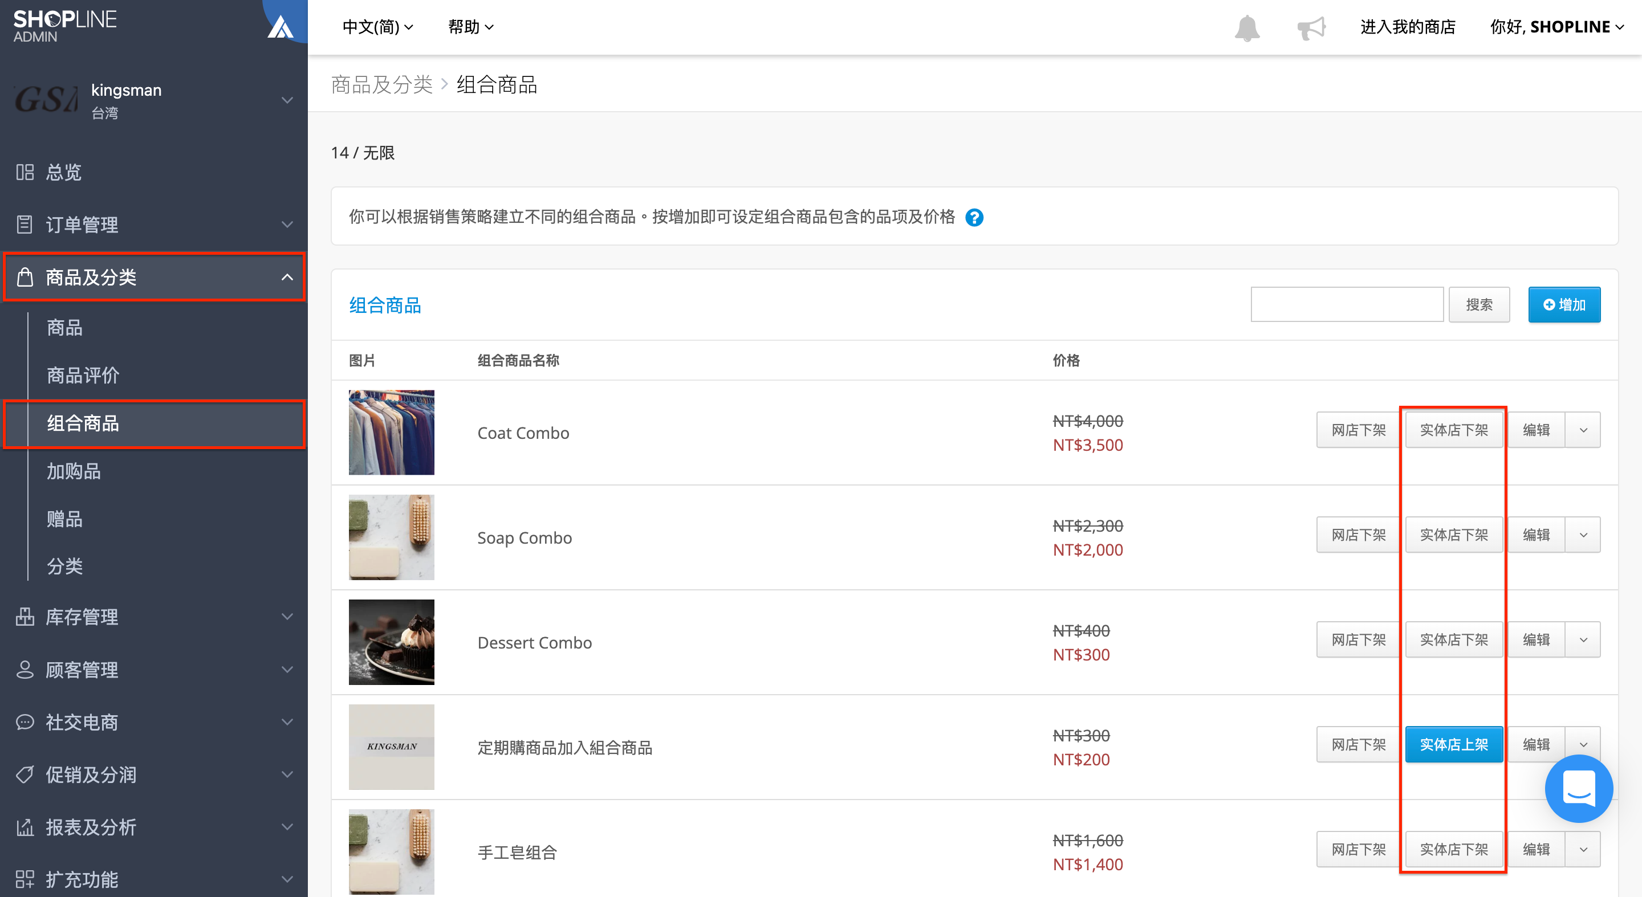Expand the 订单管理 sidebar section
The image size is (1642, 897).
155,225
